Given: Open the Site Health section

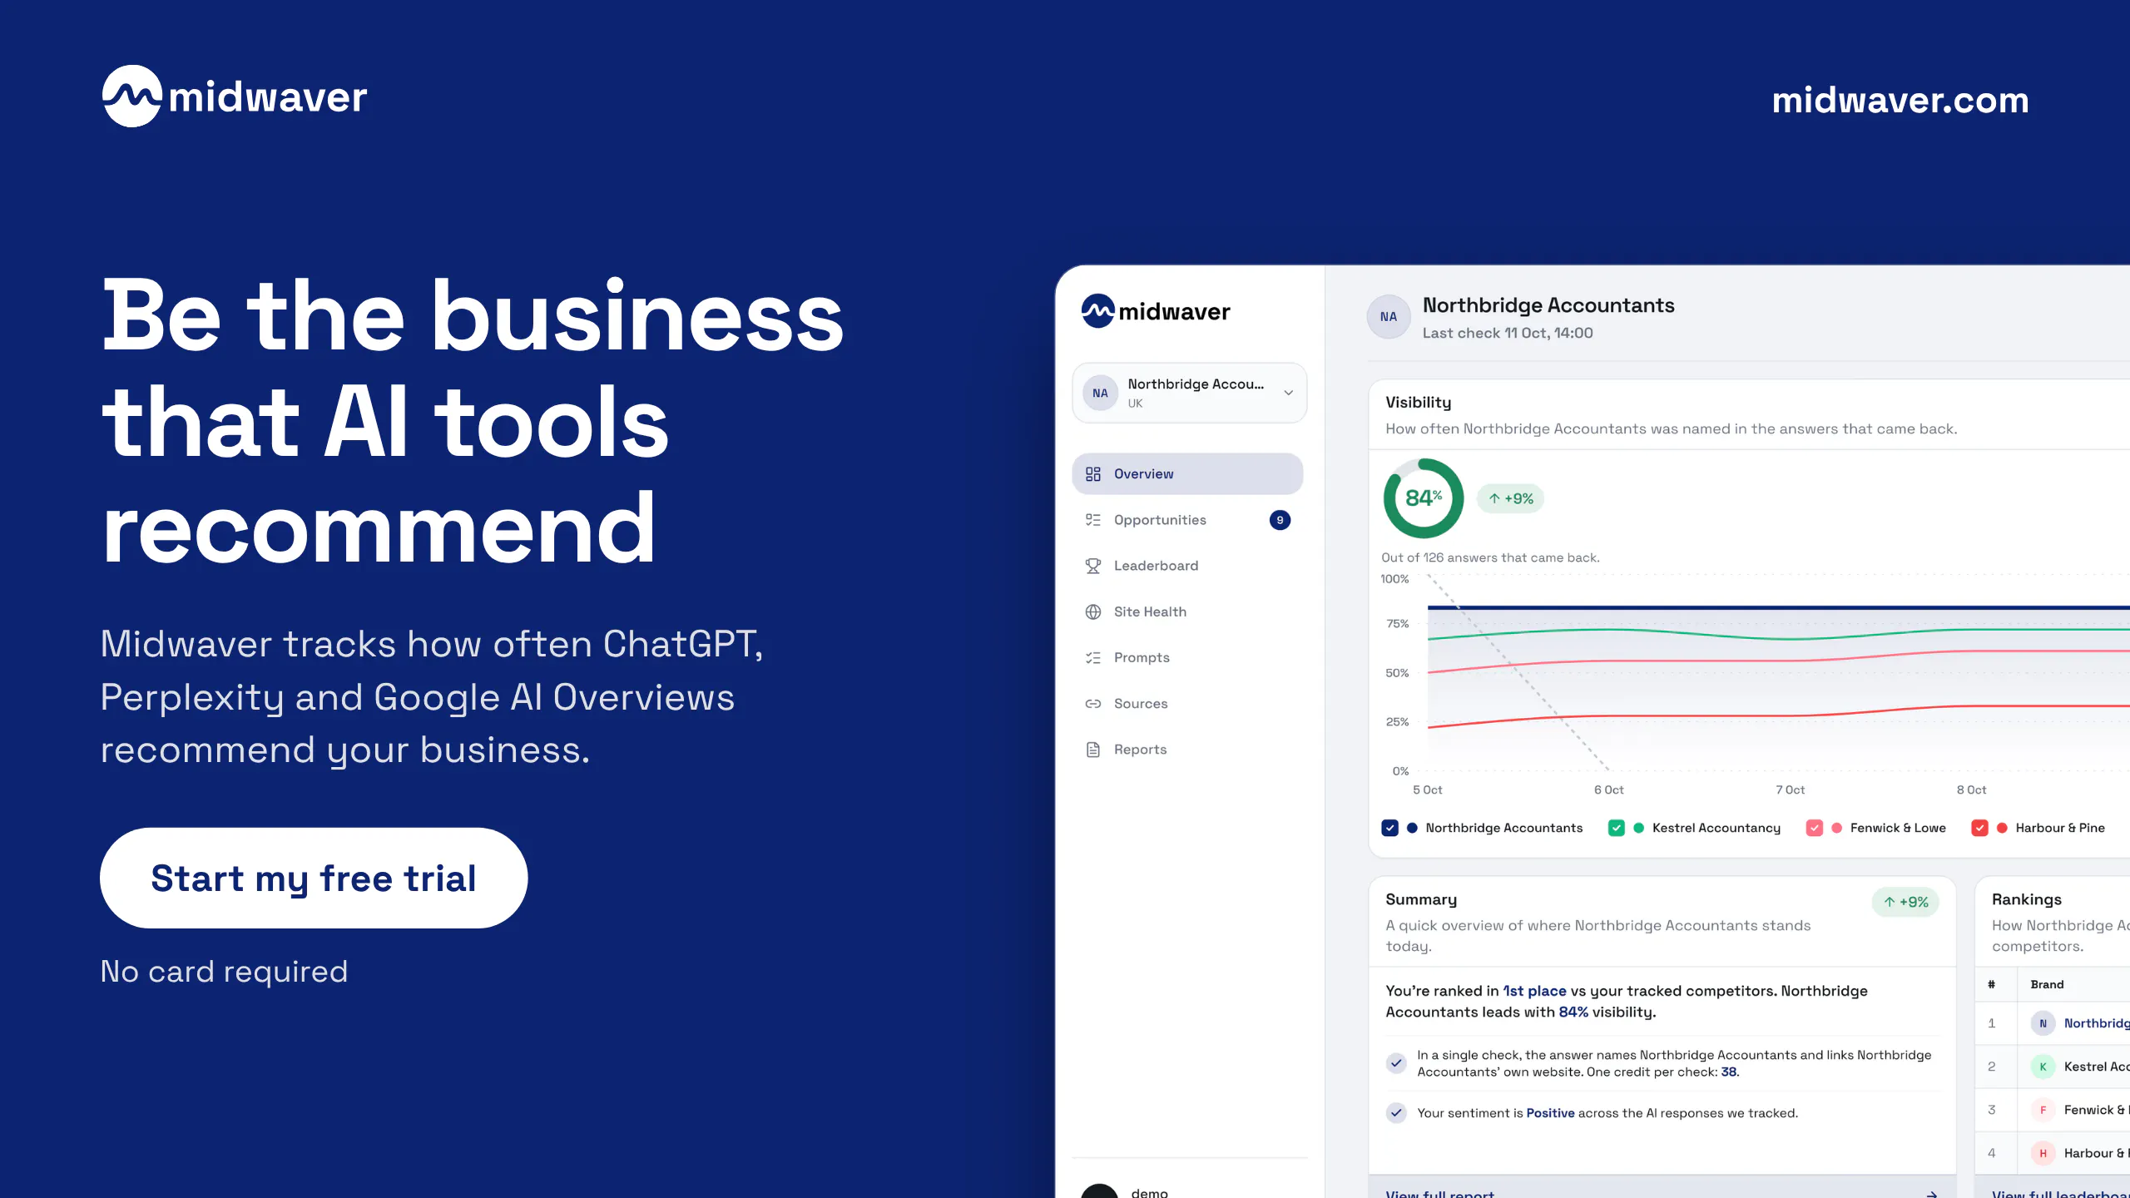Looking at the screenshot, I should pos(1187,611).
